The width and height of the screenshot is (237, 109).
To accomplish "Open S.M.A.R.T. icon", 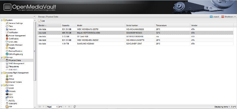I will pos(7,70).
